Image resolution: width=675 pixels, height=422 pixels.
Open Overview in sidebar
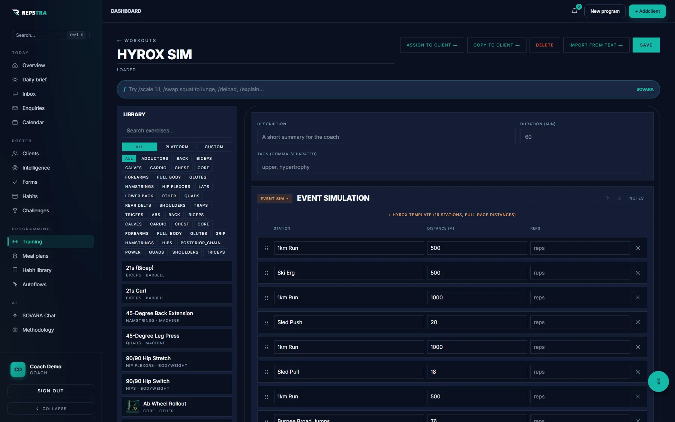pos(51,65)
